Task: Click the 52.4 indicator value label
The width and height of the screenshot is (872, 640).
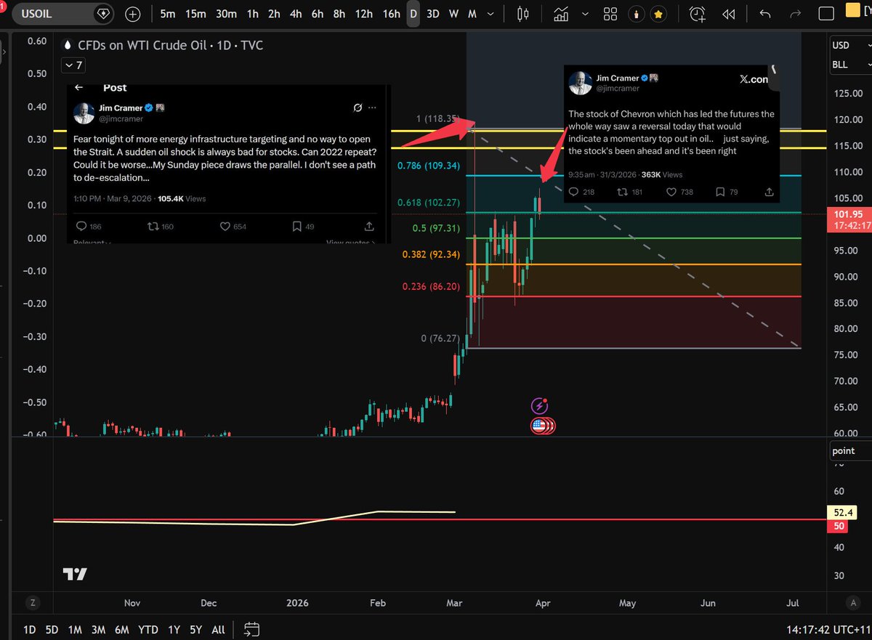Action: pos(843,512)
